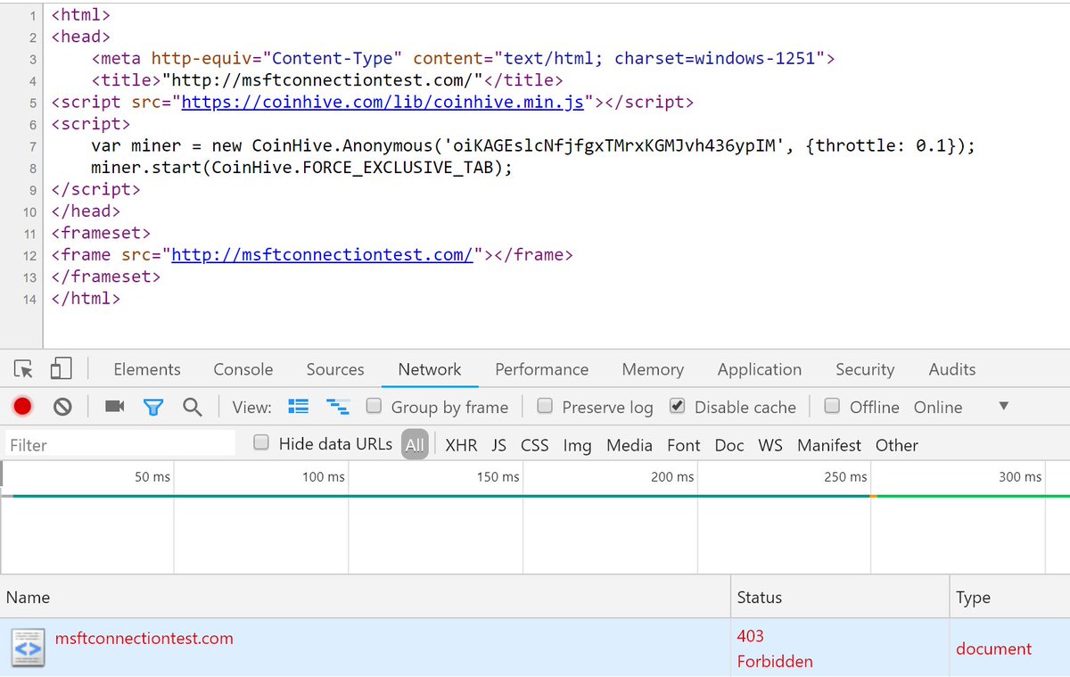Image resolution: width=1070 pixels, height=677 pixels.
Task: Click the 250 ms timeline marker
Action: (845, 477)
